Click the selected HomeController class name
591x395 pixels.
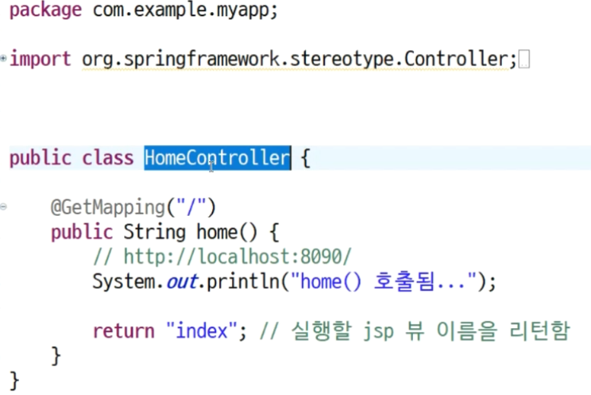[x=218, y=158]
